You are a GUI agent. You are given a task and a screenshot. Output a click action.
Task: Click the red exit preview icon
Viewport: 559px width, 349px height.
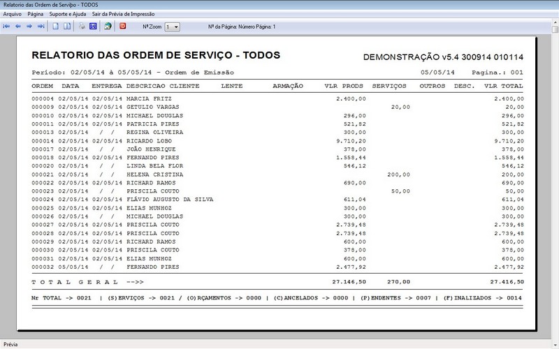point(123,27)
